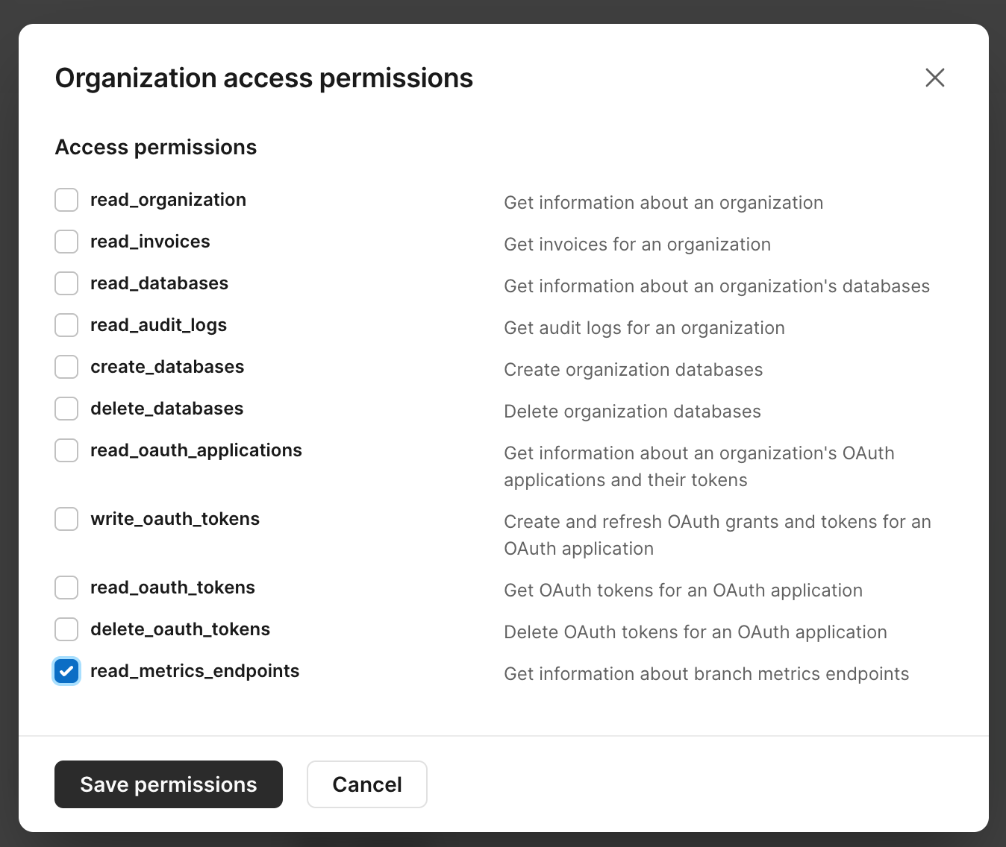Check the read_audit_logs checkbox
The height and width of the screenshot is (847, 1006).
point(66,325)
